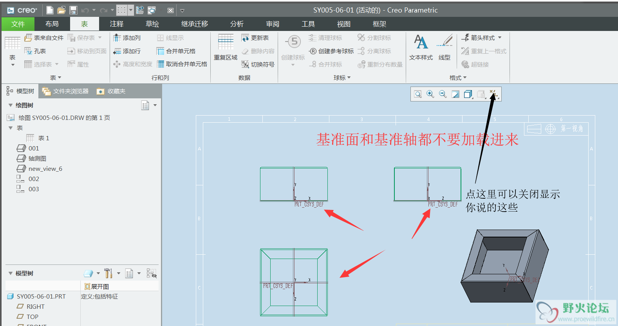Screen dimensions: 618x326
Task: Click the Zoom Out magnifier icon
Action: [x=443, y=94]
